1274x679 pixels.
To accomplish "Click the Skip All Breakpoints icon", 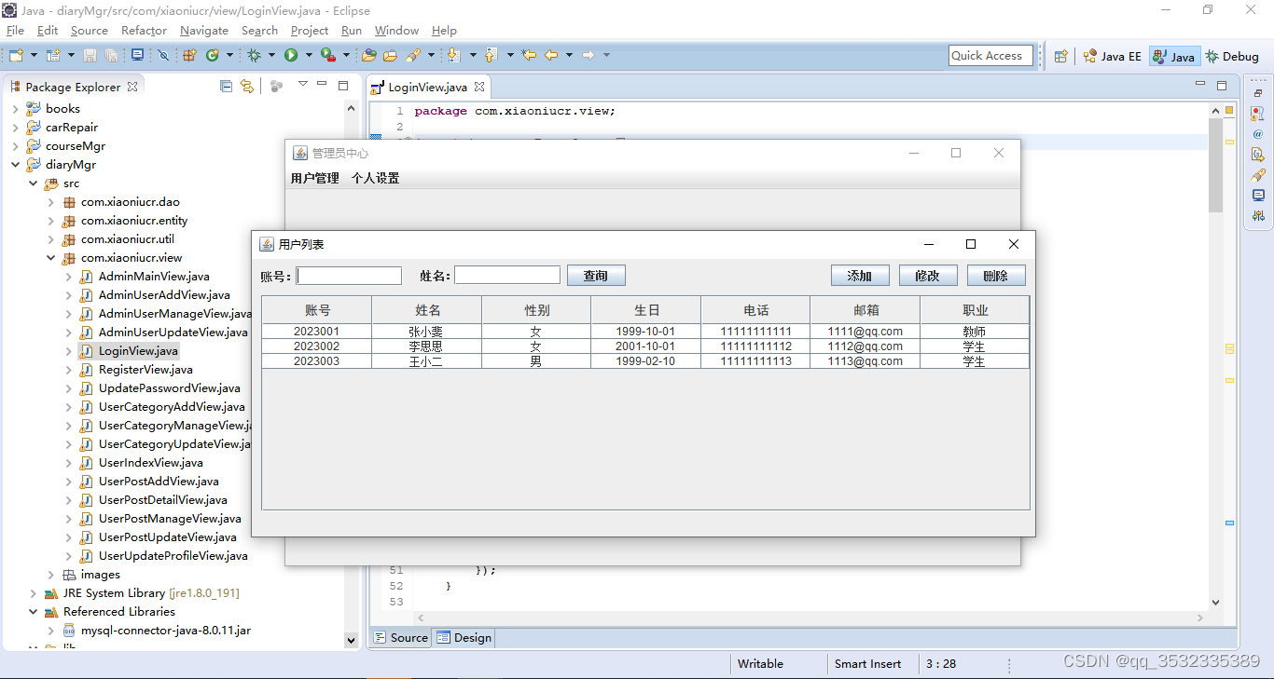I will pos(163,56).
